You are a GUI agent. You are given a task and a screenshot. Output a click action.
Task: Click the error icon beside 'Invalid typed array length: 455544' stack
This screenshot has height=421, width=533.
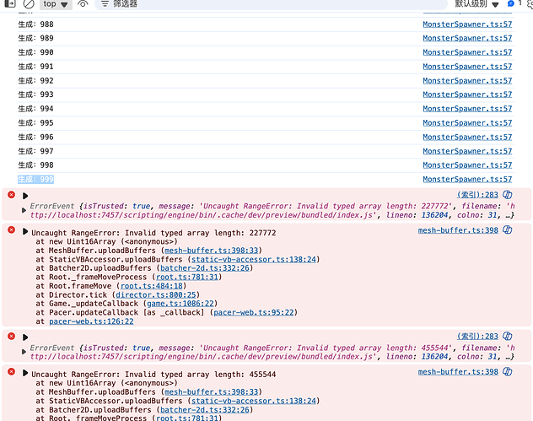point(12,371)
